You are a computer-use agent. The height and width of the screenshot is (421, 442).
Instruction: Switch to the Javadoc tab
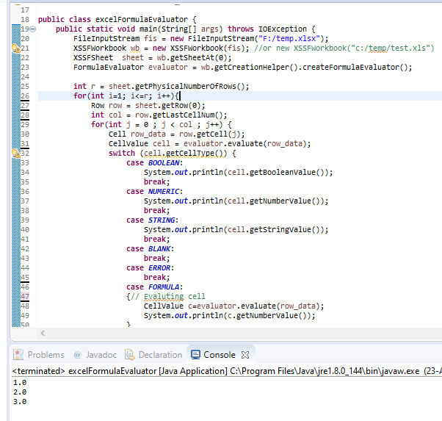coord(95,354)
